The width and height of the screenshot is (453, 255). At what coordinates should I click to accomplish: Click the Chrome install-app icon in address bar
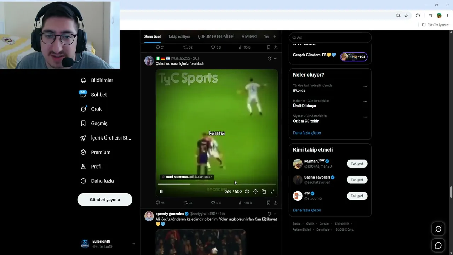[x=398, y=16]
